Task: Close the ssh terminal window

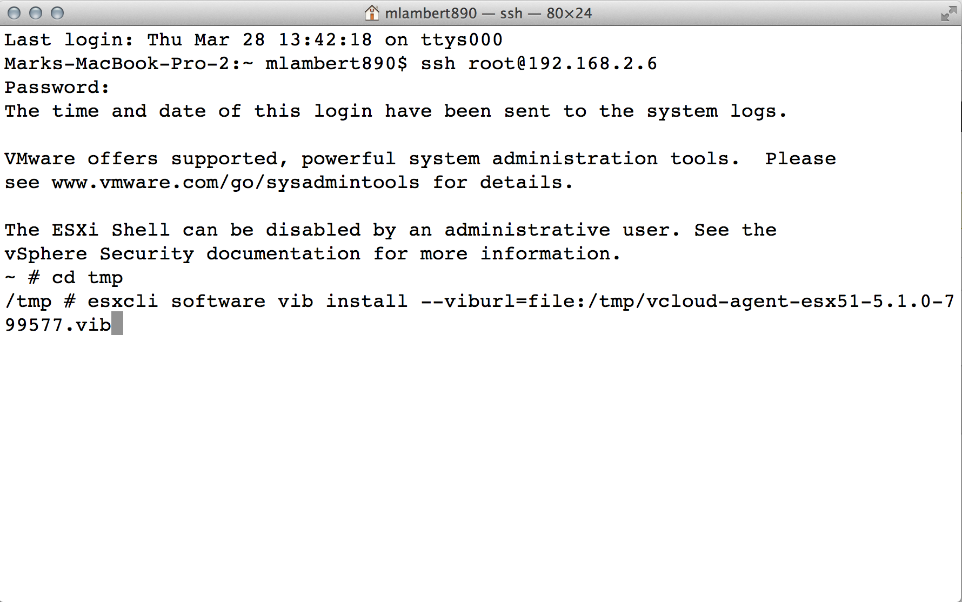Action: click(15, 13)
